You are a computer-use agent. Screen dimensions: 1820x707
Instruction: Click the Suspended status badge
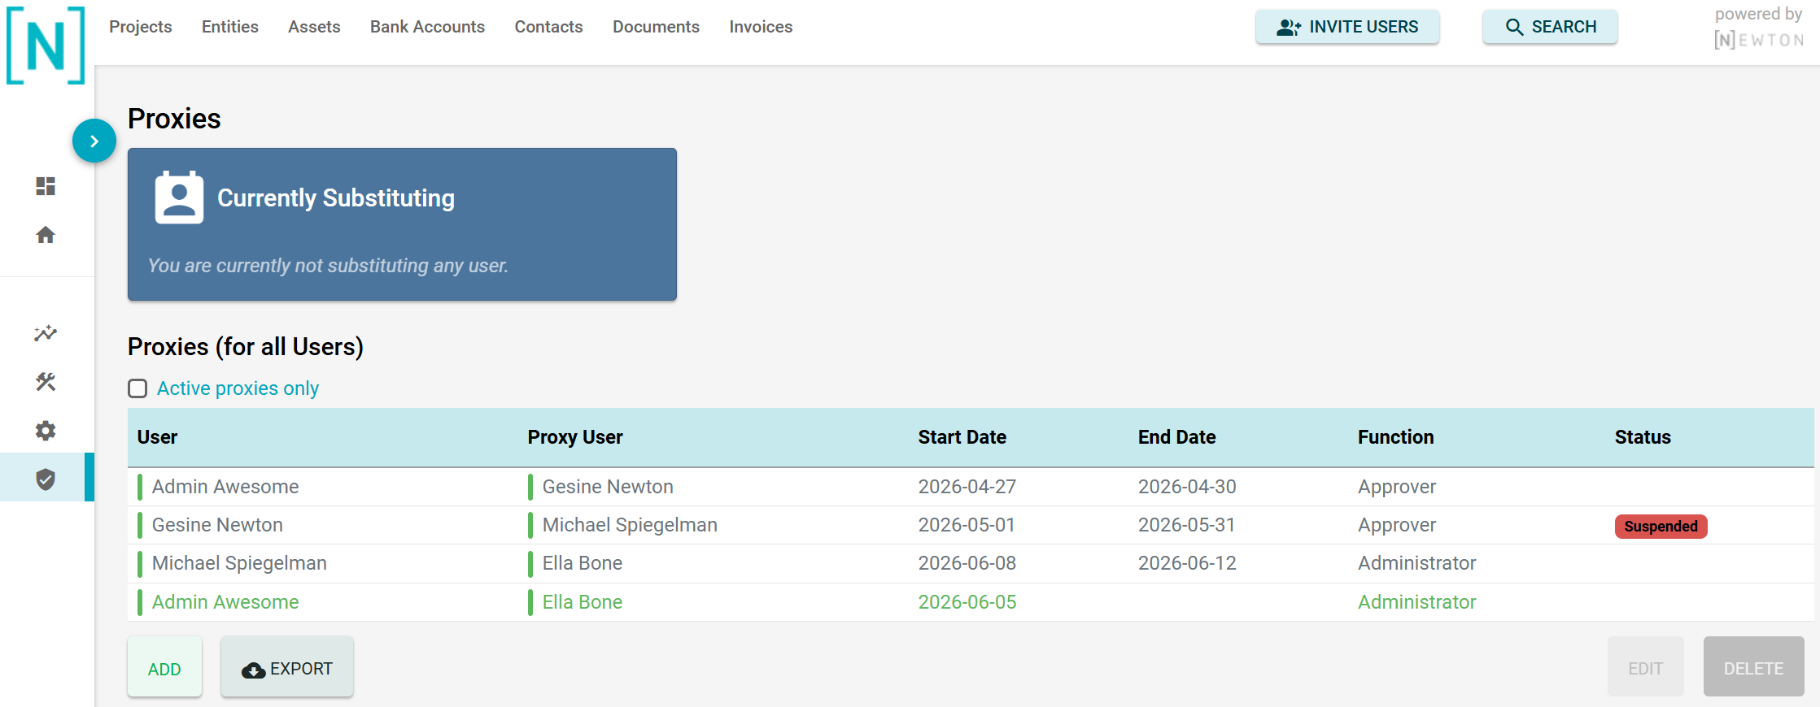pyautogui.click(x=1661, y=527)
